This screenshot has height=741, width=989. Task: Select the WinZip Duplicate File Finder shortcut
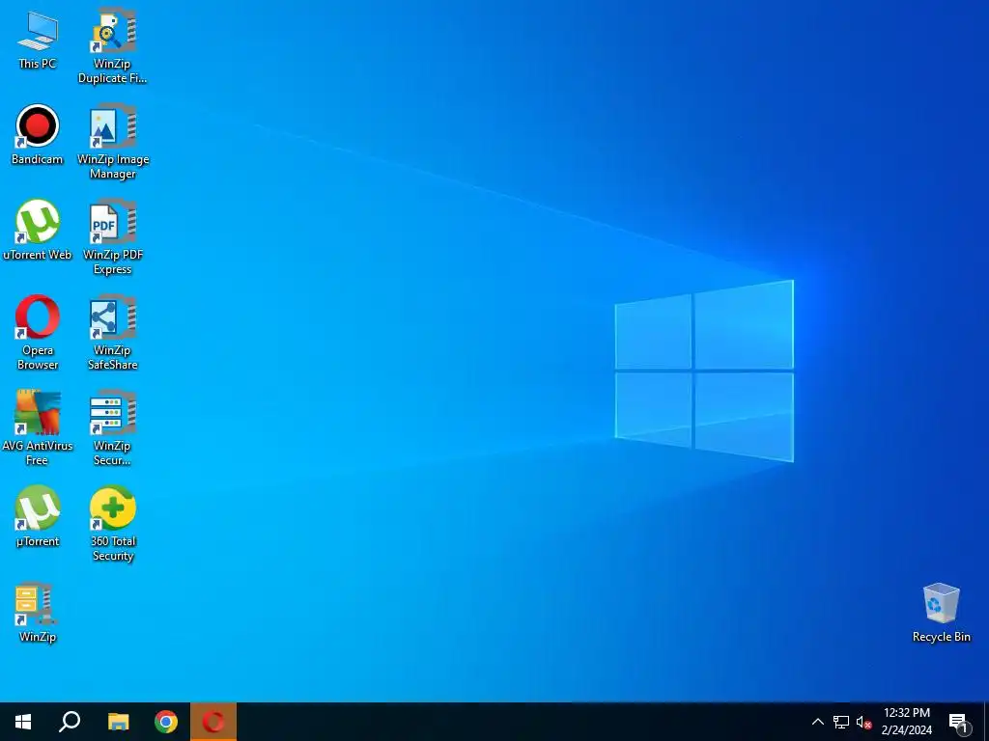click(x=113, y=46)
